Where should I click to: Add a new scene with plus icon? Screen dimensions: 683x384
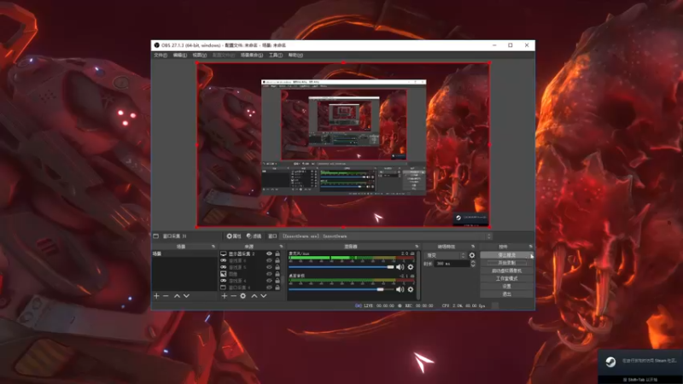(x=156, y=296)
